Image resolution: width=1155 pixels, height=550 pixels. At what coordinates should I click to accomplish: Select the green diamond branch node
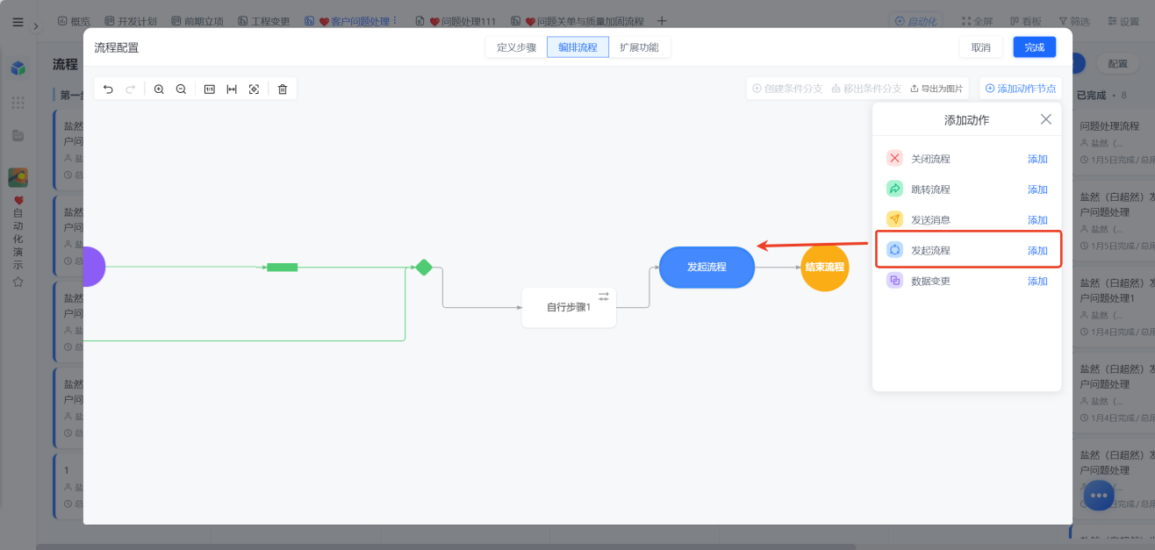(424, 267)
